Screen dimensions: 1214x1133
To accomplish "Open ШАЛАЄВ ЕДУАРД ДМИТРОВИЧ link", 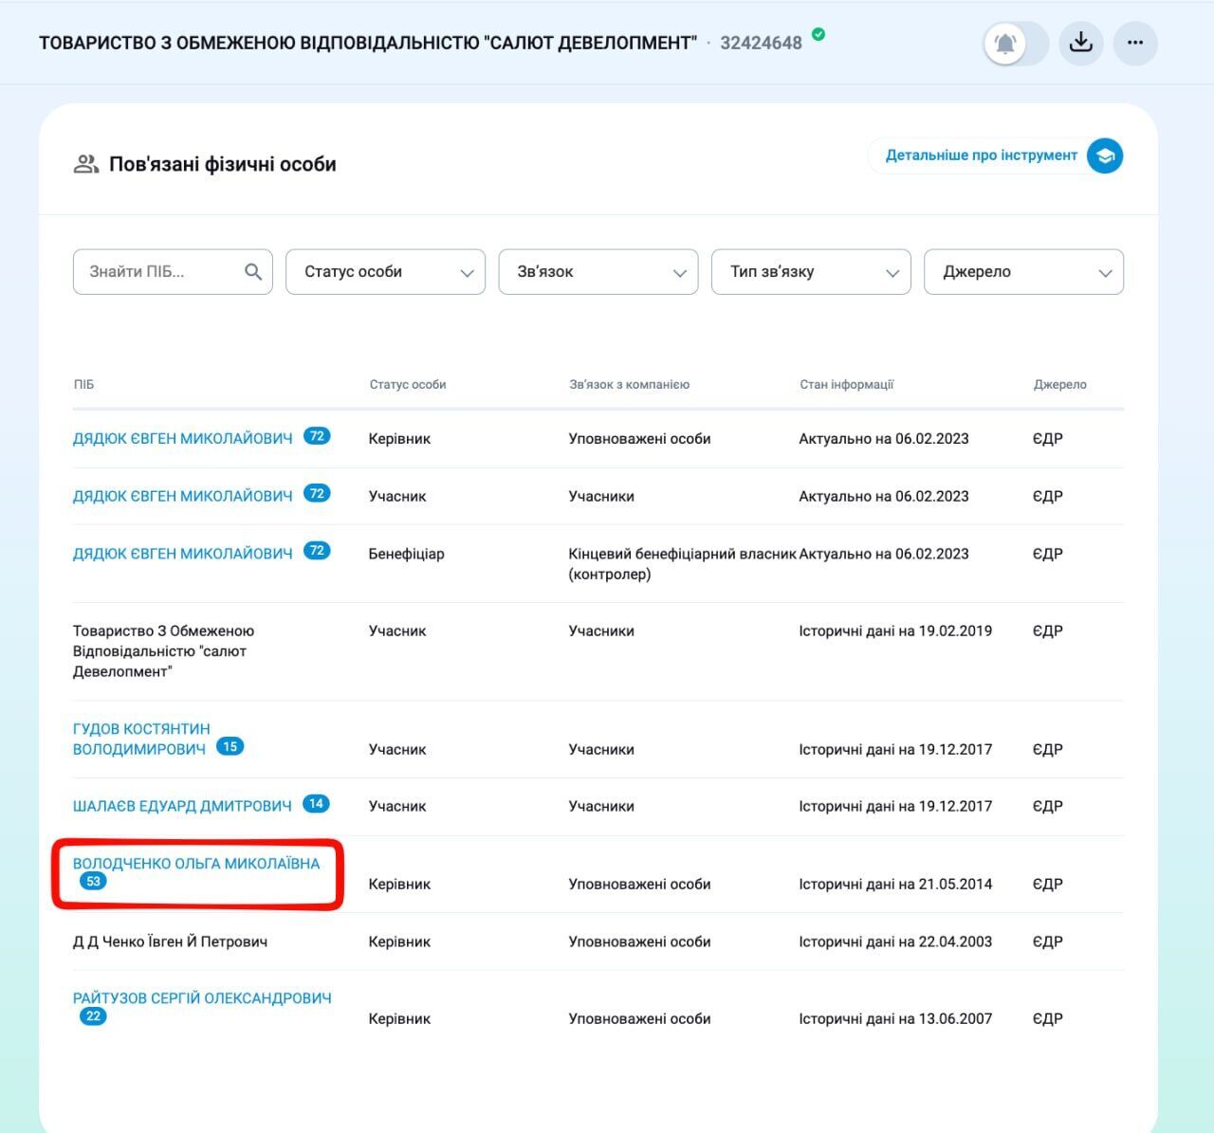I will pos(182,806).
